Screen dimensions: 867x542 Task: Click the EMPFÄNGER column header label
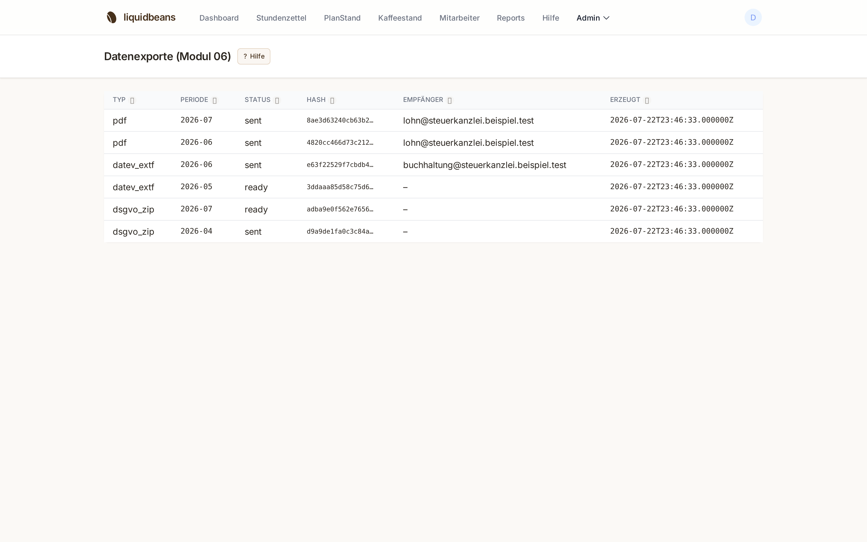423,100
